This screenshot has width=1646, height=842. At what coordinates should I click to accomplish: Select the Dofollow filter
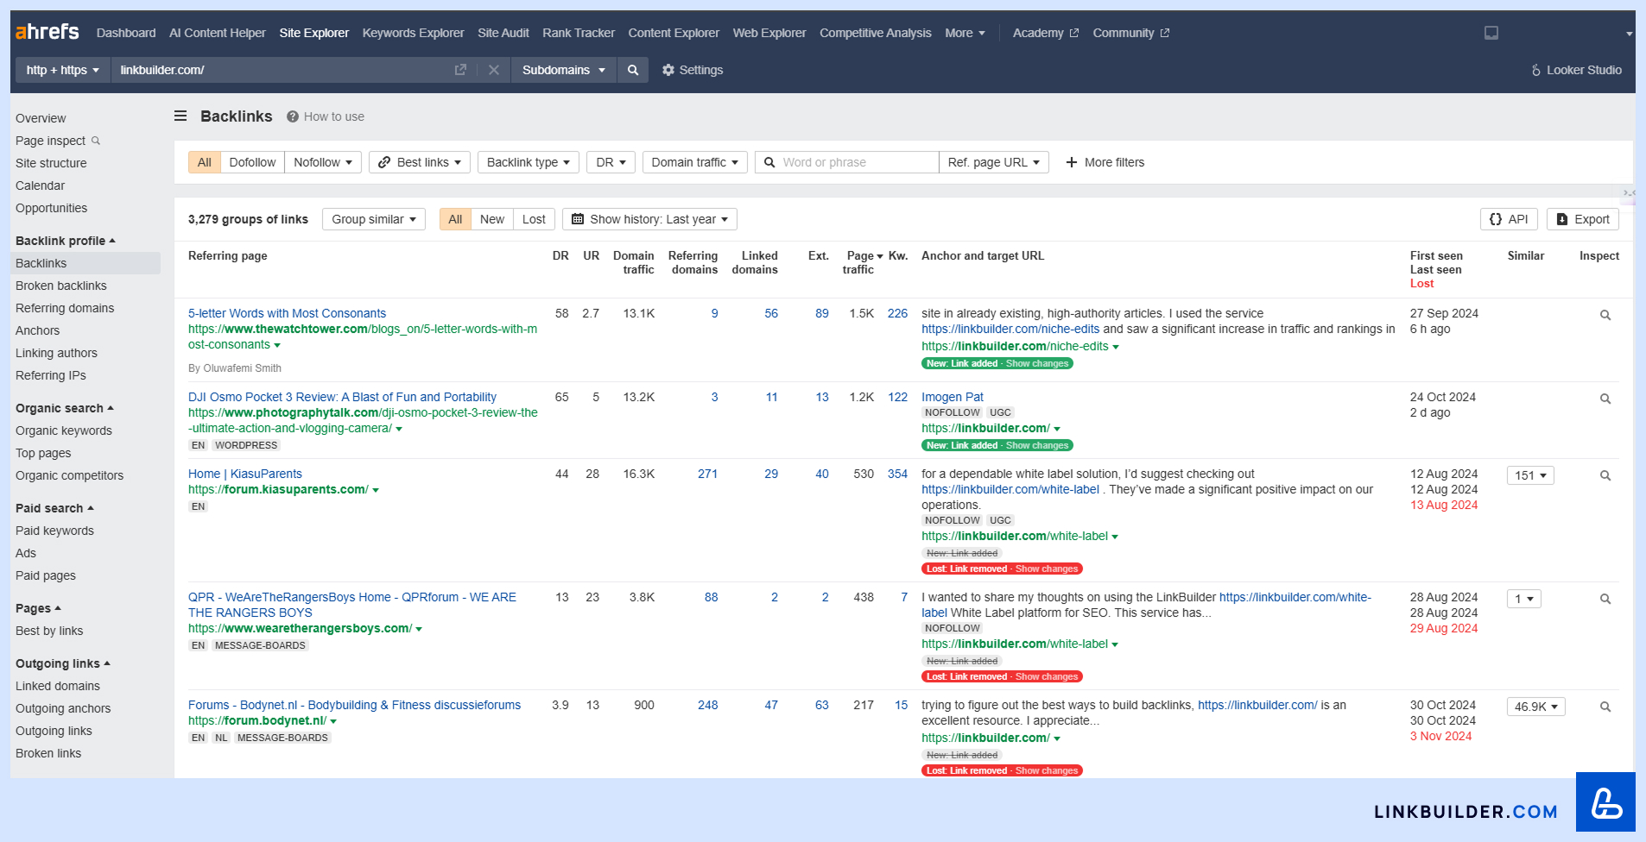point(252,162)
